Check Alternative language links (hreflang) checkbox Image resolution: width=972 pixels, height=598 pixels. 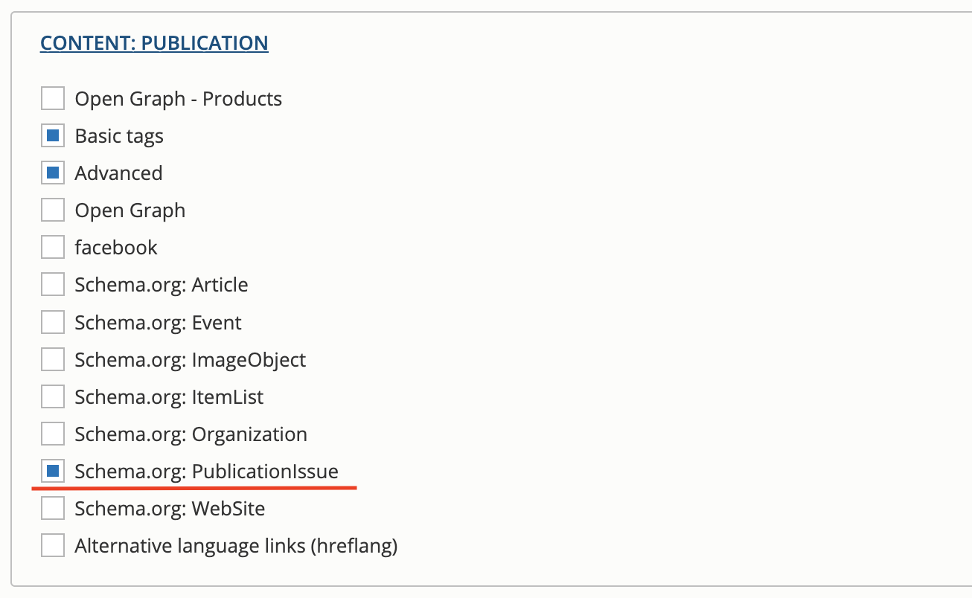point(52,544)
